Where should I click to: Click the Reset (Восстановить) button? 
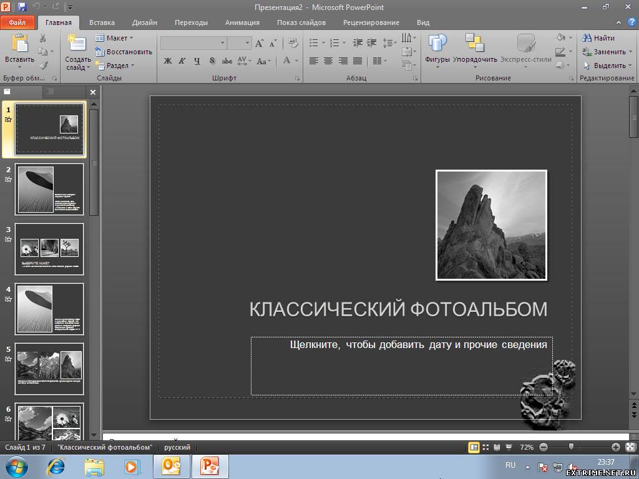click(124, 52)
